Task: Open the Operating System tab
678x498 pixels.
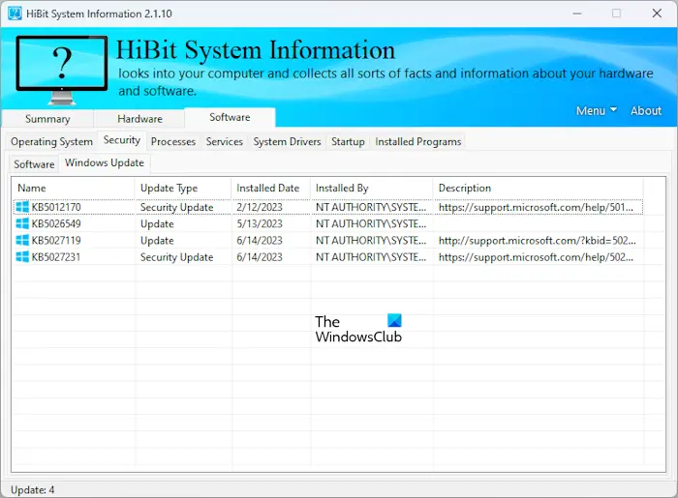Action: pos(51,142)
